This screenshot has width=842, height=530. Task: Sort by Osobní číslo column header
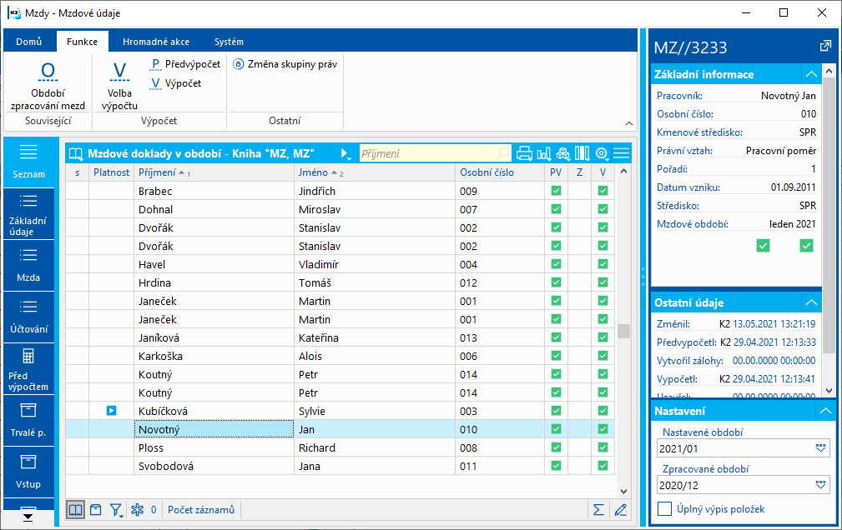pyautogui.click(x=499, y=172)
